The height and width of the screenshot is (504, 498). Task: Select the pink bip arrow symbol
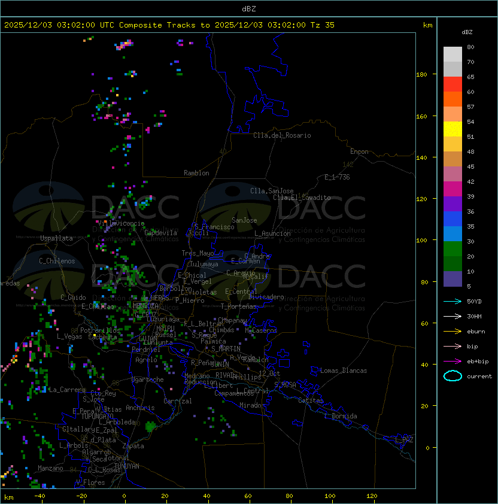click(453, 346)
